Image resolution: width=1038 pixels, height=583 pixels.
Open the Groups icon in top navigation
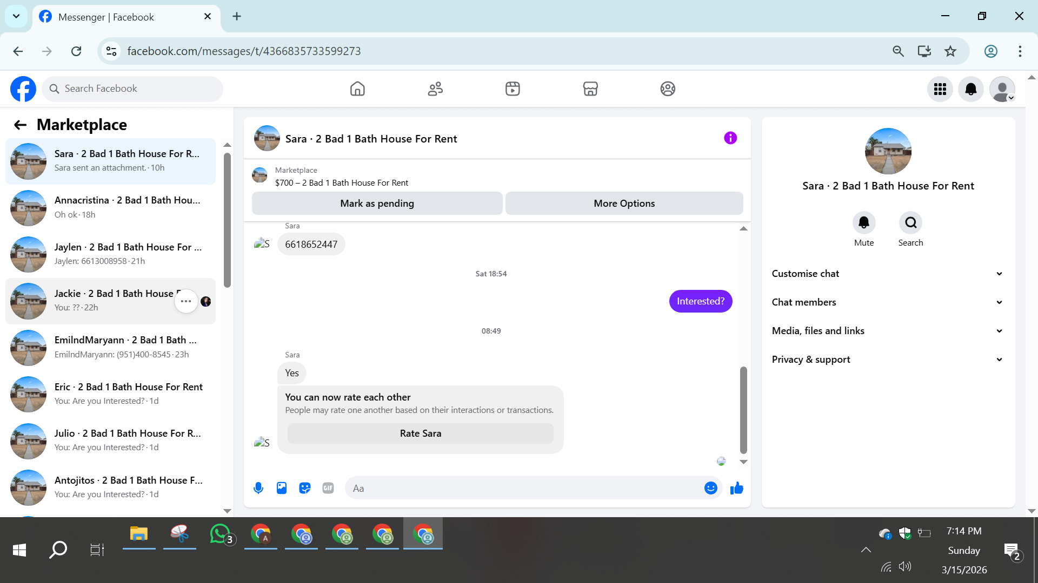point(668,89)
